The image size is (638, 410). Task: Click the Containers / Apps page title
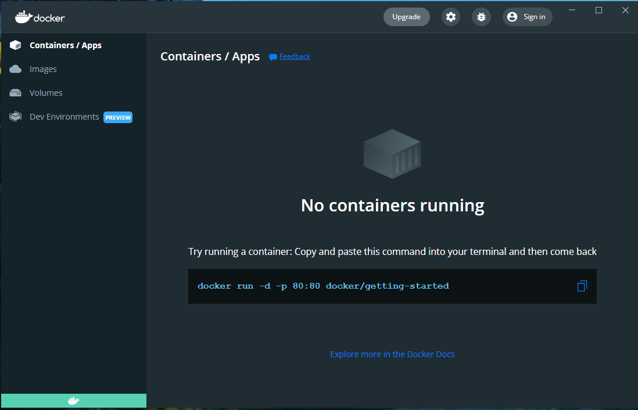[210, 56]
